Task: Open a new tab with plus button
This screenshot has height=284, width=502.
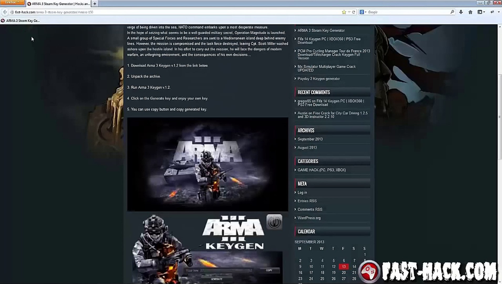Action: [x=95, y=4]
